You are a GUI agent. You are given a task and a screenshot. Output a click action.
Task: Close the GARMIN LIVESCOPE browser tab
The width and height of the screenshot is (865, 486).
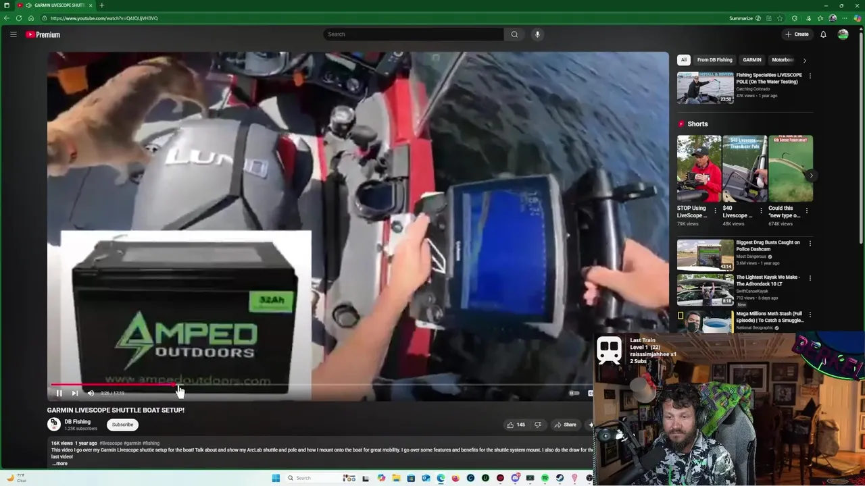pyautogui.click(x=91, y=5)
